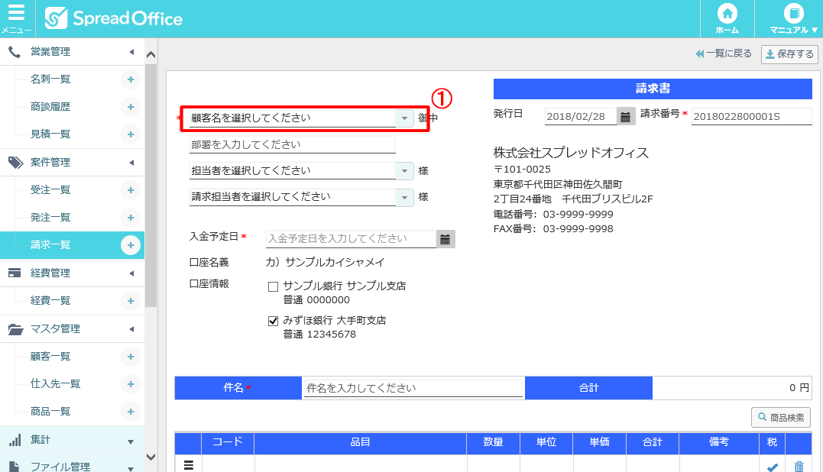Open 名刺一覧 in sidebar
The height and width of the screenshot is (472, 823).
pyautogui.click(x=50, y=79)
